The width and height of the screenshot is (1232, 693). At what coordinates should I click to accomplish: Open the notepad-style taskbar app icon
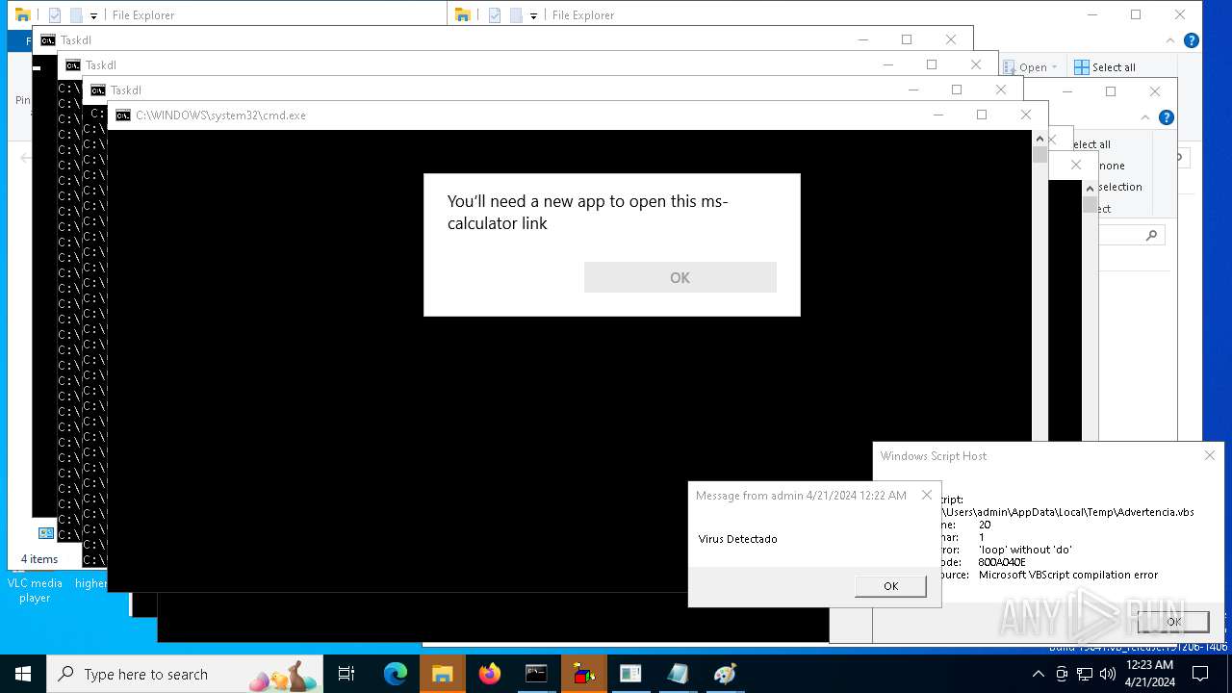click(678, 674)
